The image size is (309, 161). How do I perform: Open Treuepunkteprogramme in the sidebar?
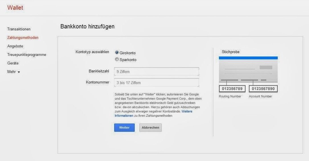click(x=26, y=55)
